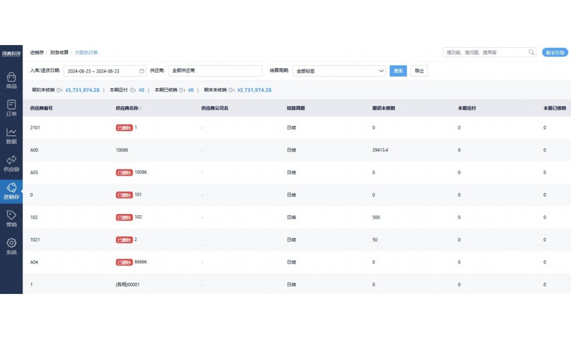Screen dimensions: 571x339
Task: Click help icon next to 期末未核销 summary
Action: [x=231, y=90]
